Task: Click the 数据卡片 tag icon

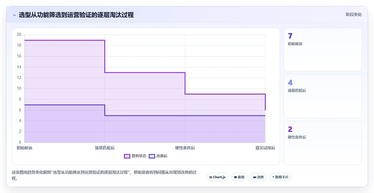Action: point(273,177)
